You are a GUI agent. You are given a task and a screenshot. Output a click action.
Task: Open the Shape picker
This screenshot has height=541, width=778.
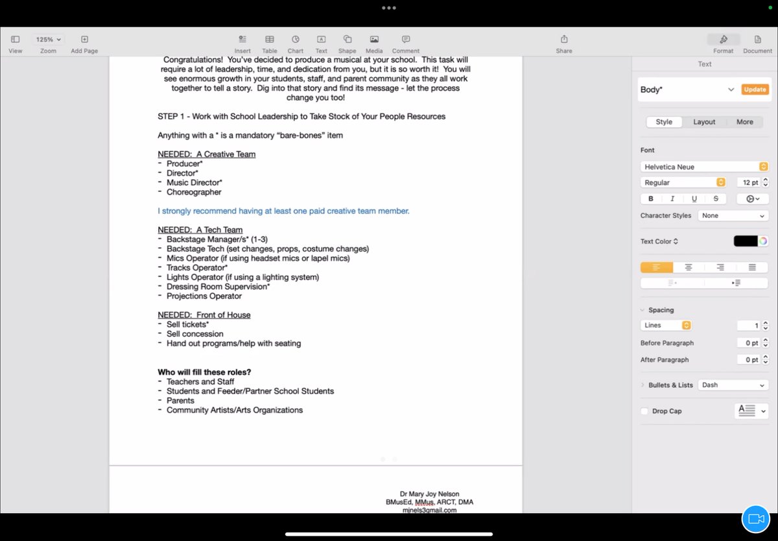pos(348,40)
